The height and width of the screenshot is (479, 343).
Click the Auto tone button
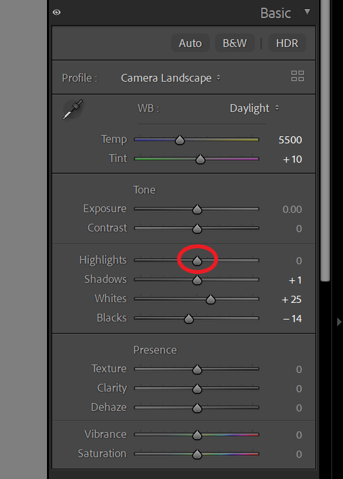[190, 43]
